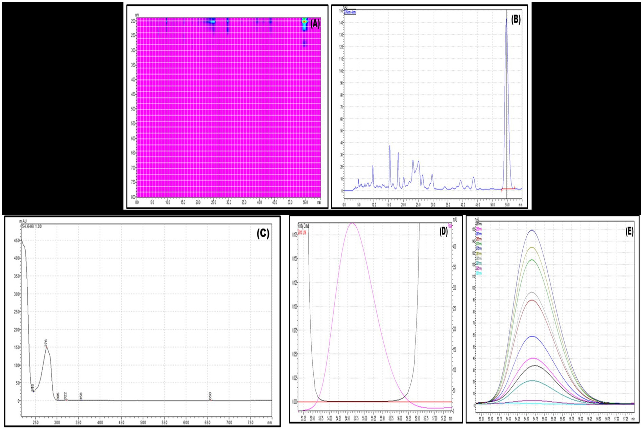Image resolution: width=643 pixels, height=431 pixels.
Task: Click the red Zero Line legend entry
Action: tap(302, 232)
